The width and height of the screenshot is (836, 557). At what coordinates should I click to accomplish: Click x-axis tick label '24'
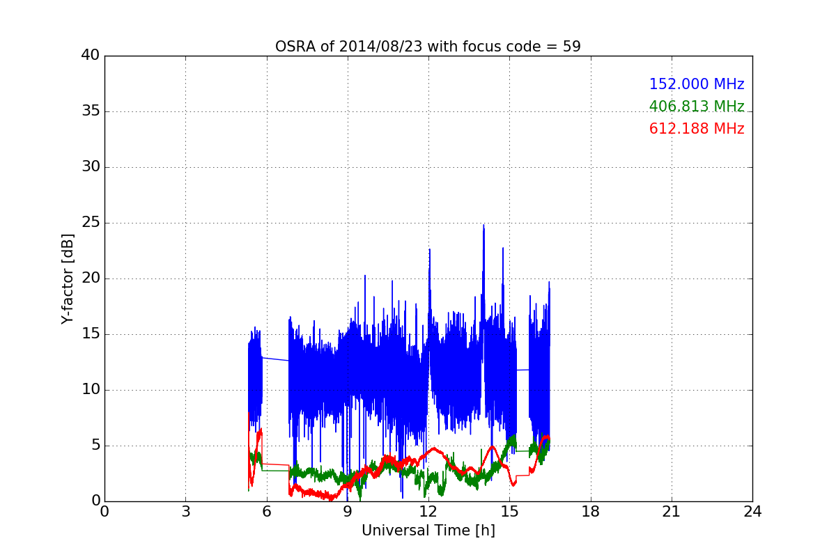tap(752, 512)
